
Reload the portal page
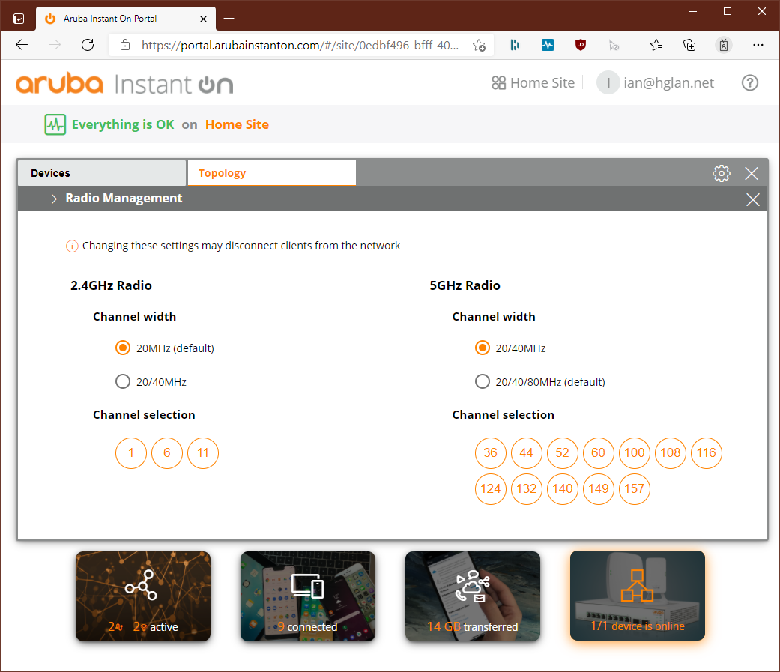88,45
